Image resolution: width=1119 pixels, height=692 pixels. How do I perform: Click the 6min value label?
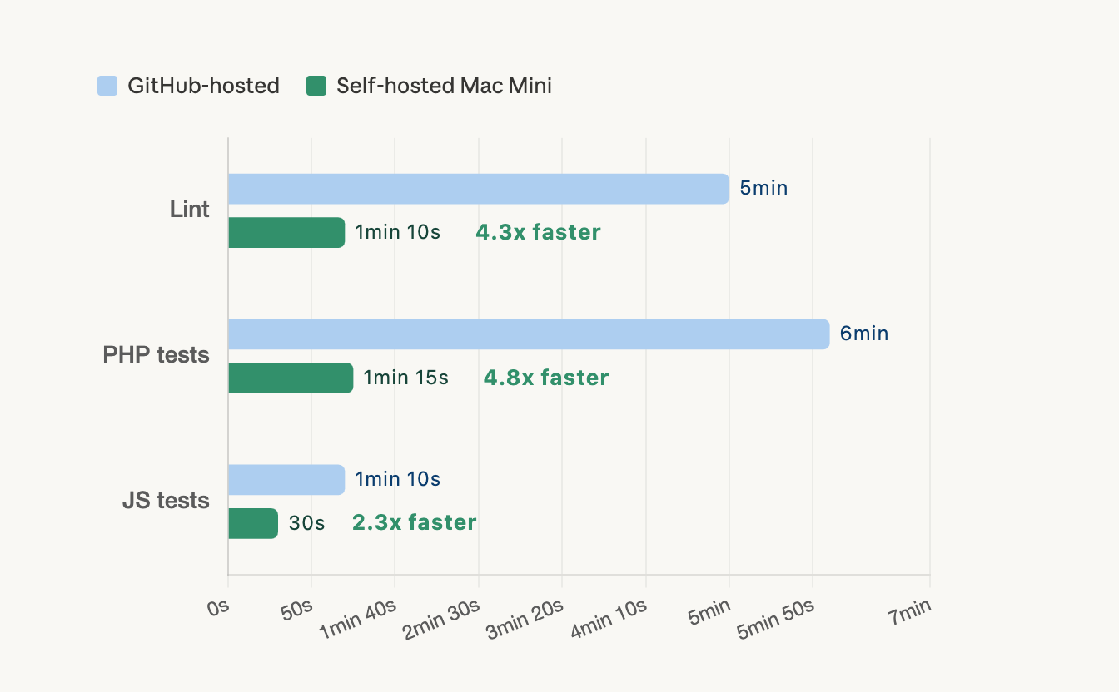pyautogui.click(x=864, y=334)
